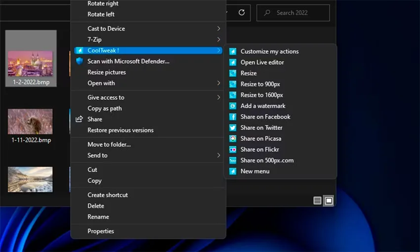Screen dimensions: 420x252
Task: Click Scan with Microsoft Defender text
Action: point(128,61)
